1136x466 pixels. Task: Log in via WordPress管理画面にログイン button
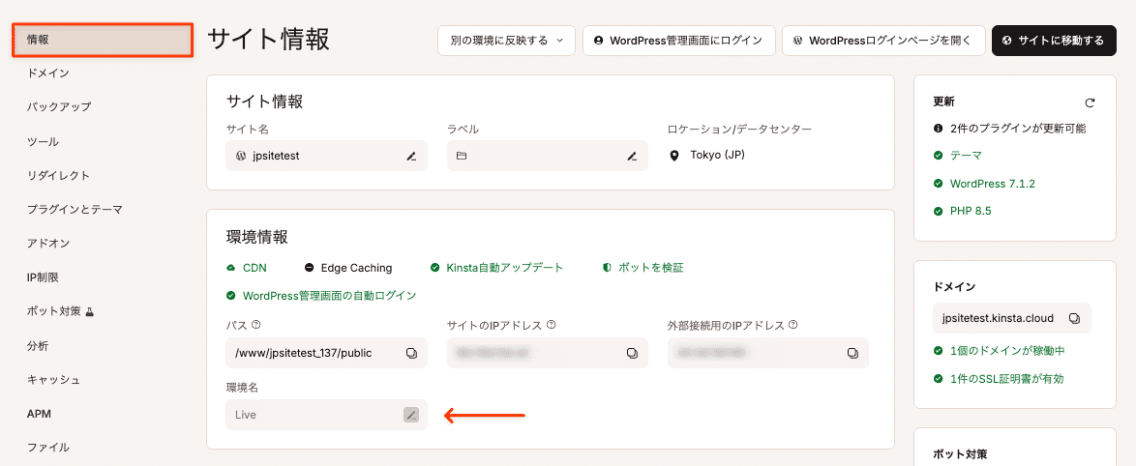click(679, 41)
